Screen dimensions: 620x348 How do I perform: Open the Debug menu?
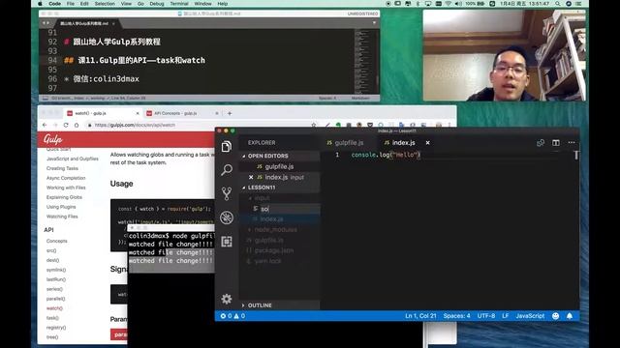click(x=157, y=4)
